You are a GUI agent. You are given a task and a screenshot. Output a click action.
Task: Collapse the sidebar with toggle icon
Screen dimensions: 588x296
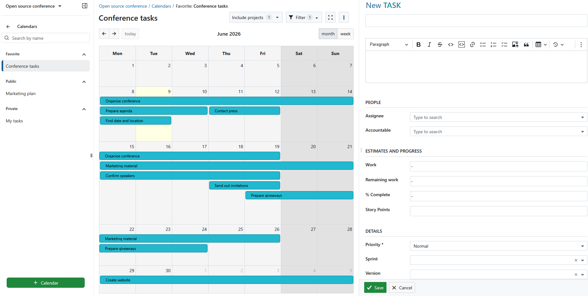click(x=85, y=6)
